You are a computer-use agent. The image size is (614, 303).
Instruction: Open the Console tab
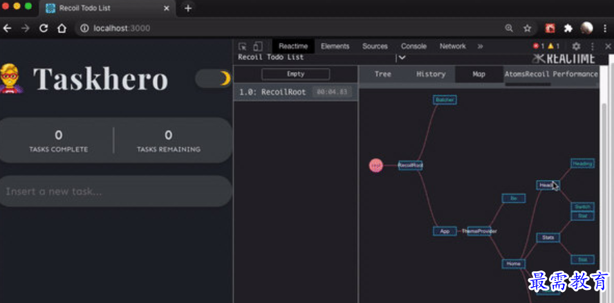click(x=413, y=46)
